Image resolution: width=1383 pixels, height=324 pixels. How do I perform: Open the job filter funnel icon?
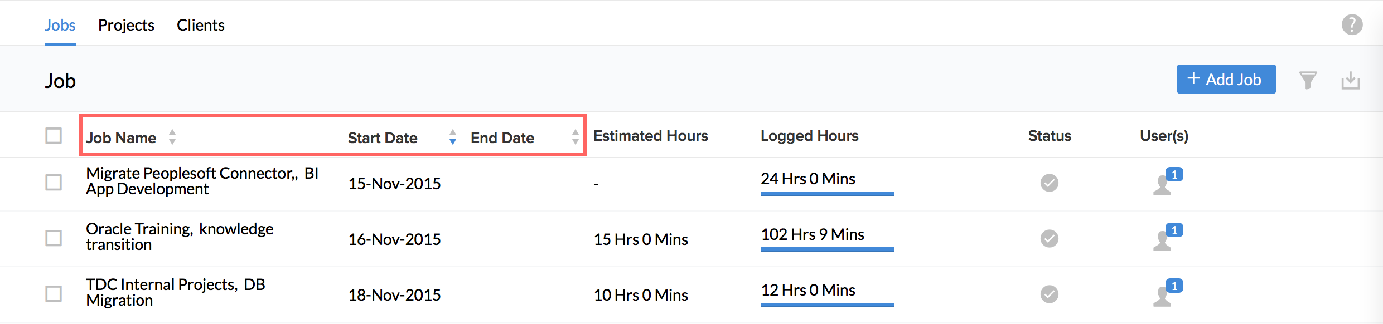pos(1308,80)
